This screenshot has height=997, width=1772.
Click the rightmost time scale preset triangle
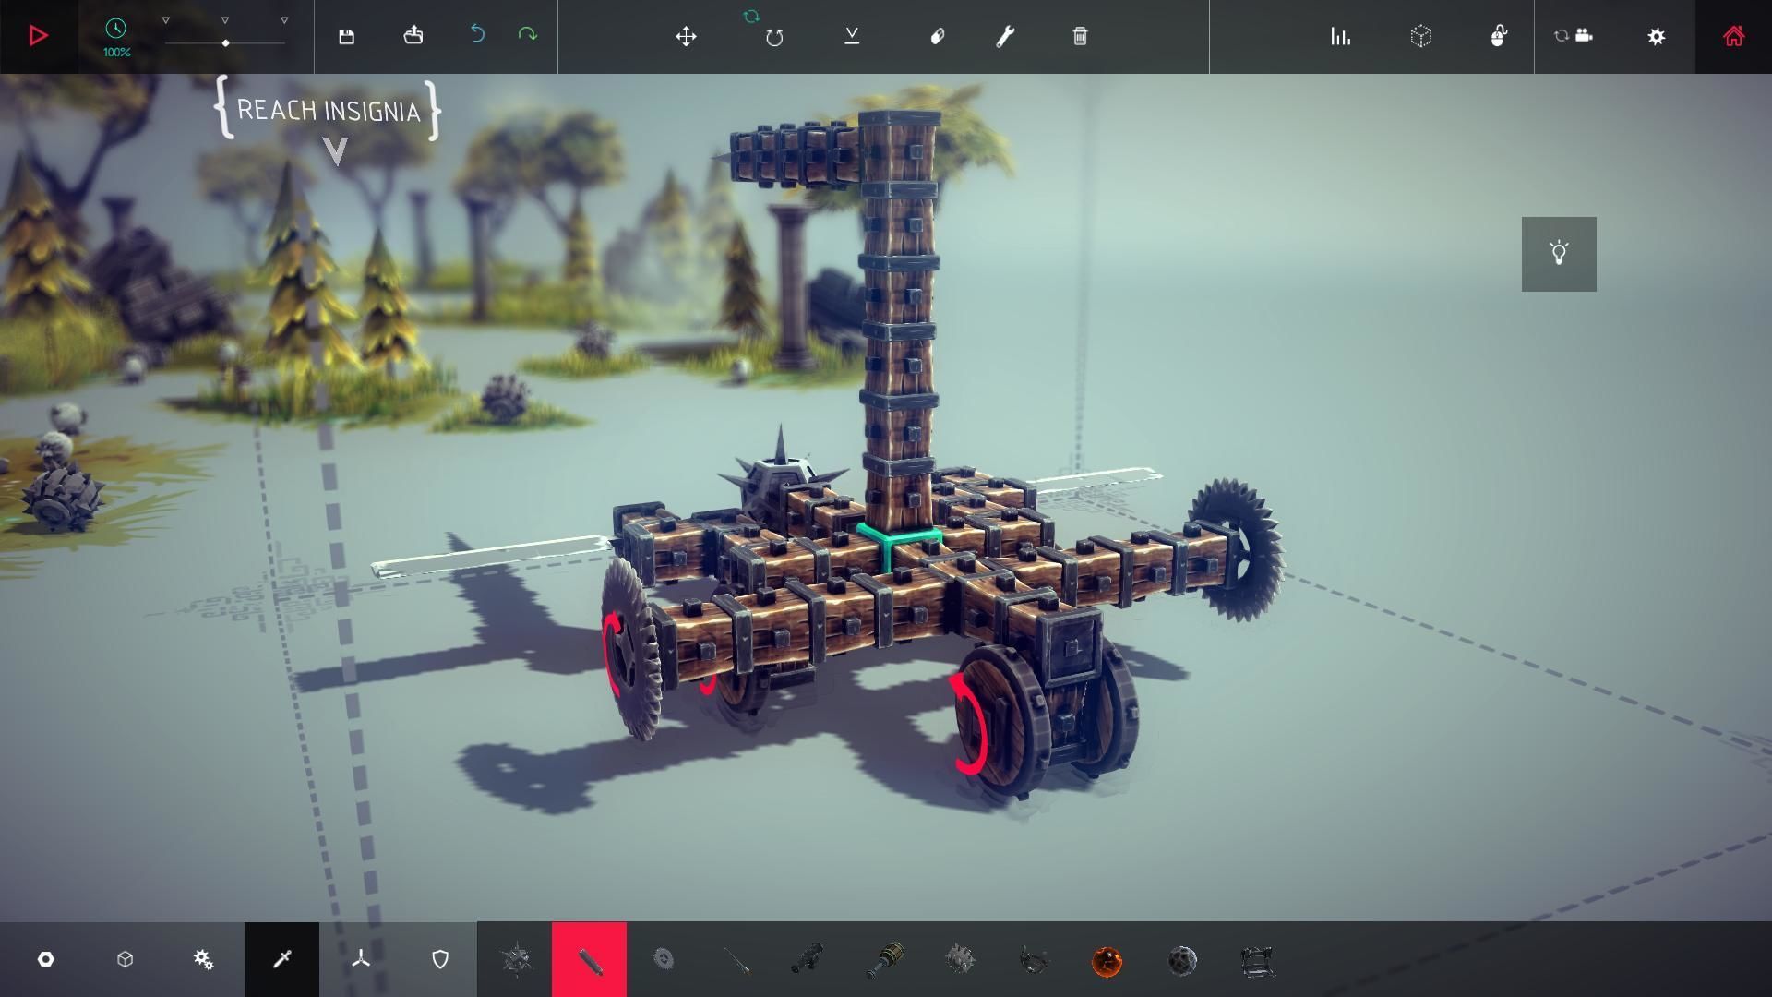[284, 20]
